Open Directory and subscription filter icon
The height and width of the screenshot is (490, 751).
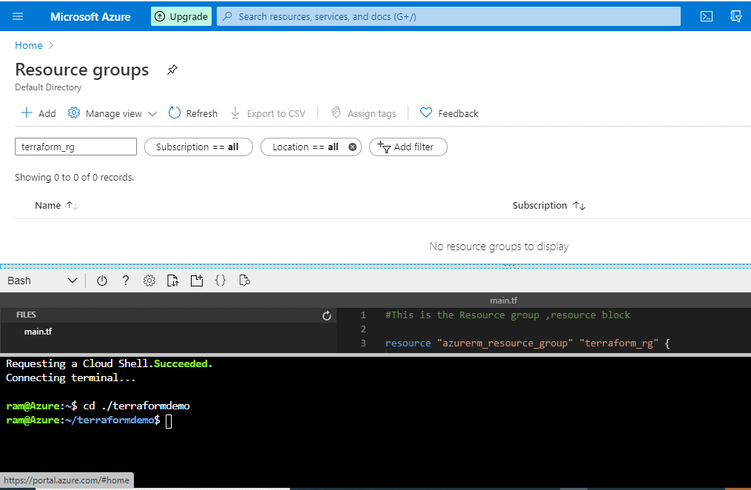(736, 16)
